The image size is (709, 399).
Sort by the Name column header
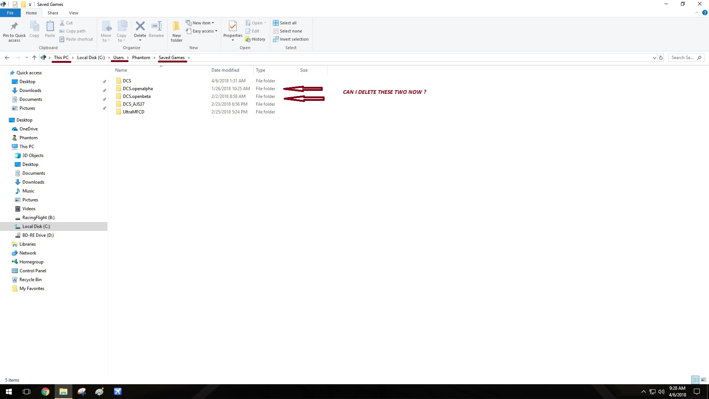click(x=161, y=70)
